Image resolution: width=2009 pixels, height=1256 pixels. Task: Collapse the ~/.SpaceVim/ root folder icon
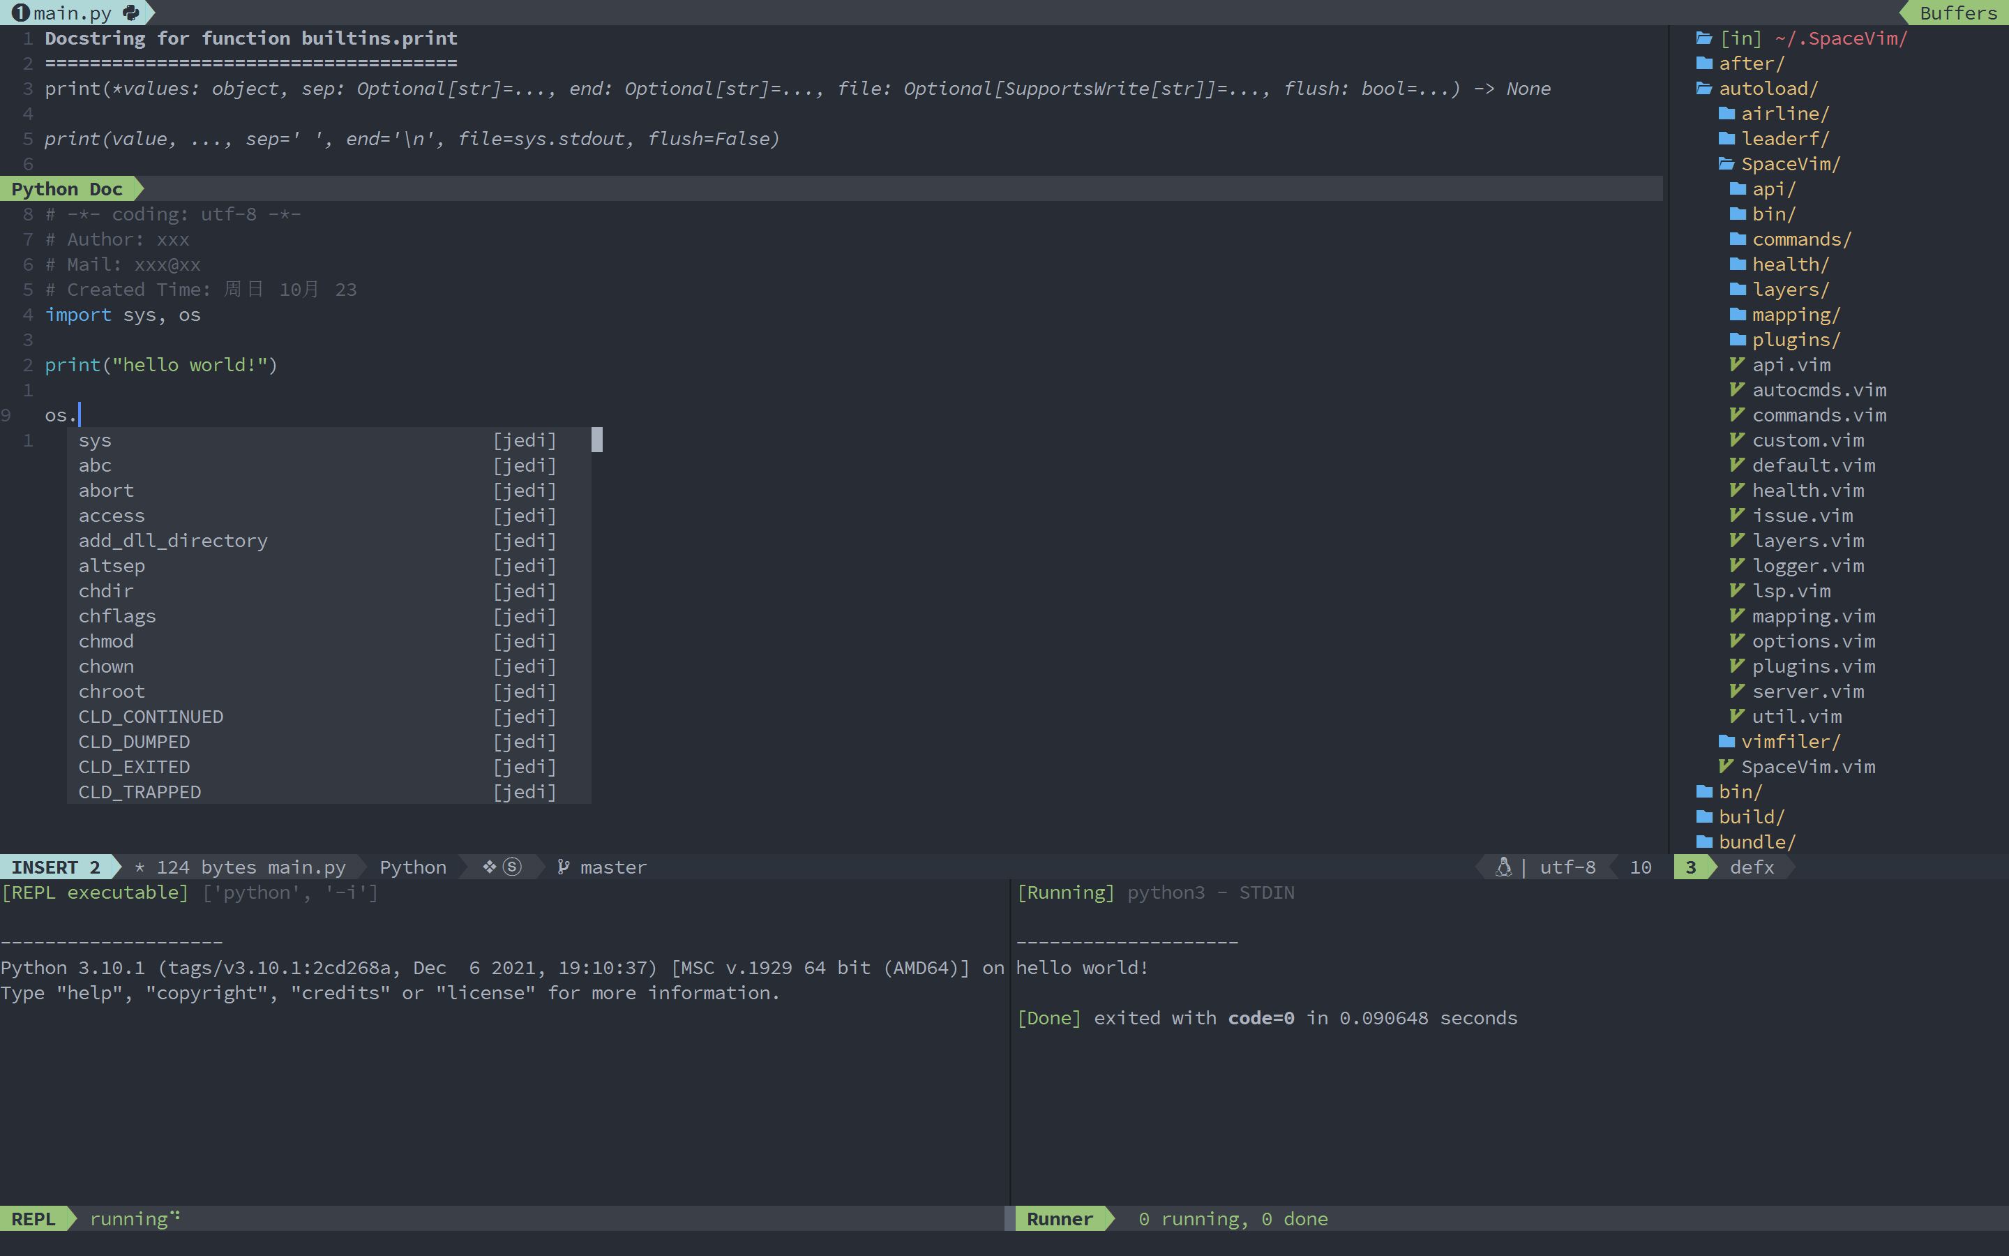pyautogui.click(x=1704, y=38)
